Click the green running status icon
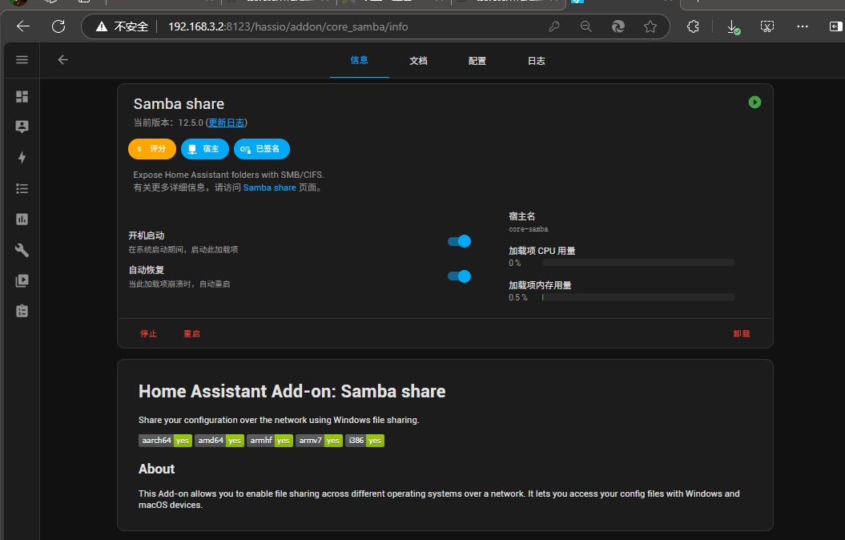Image resolution: width=845 pixels, height=540 pixels. coord(754,103)
